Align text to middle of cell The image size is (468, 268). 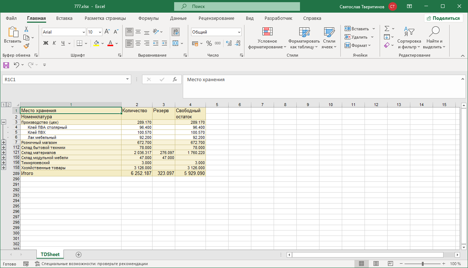(138, 32)
